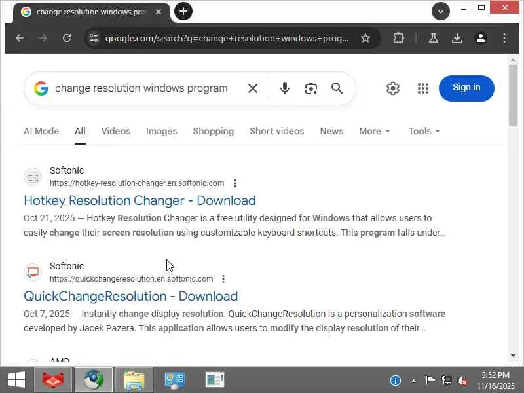Expand the More search filters dropdown
The width and height of the screenshot is (524, 393).
pyautogui.click(x=374, y=132)
